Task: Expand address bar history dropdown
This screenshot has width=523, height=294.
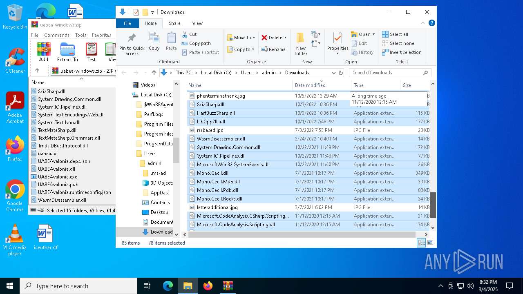Action: (333, 73)
